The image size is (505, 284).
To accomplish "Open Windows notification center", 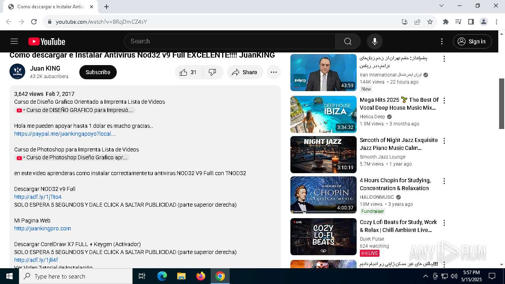I will (x=492, y=276).
